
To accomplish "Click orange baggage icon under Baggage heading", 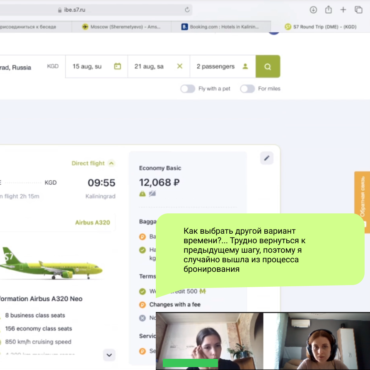I will pyautogui.click(x=142, y=237).
